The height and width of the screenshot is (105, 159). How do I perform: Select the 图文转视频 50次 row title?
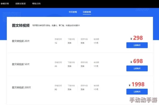(21, 64)
